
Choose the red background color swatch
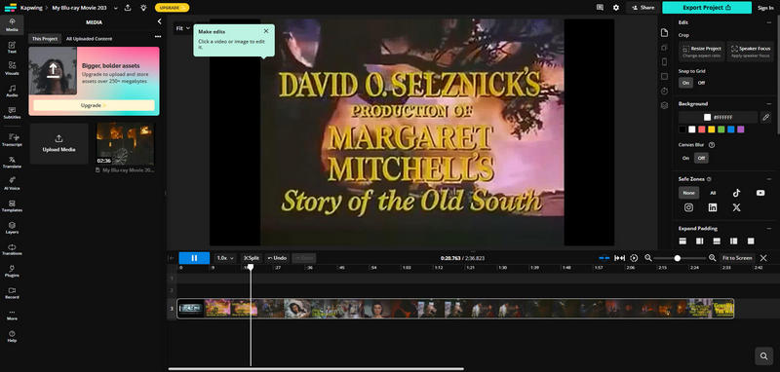[x=701, y=130]
